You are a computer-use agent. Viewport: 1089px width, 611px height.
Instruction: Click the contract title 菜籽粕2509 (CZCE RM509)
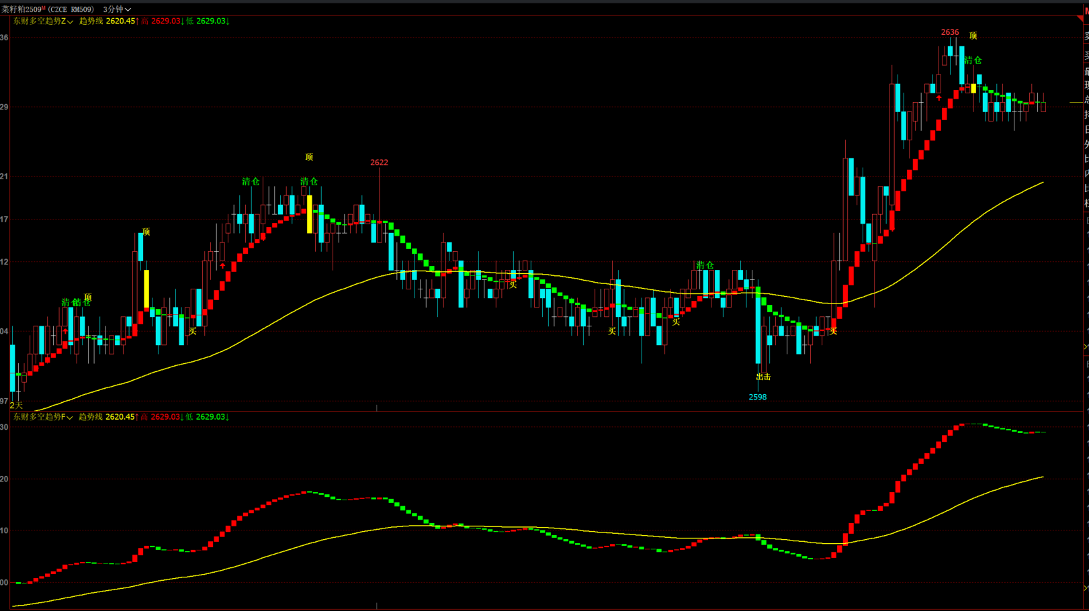point(48,9)
